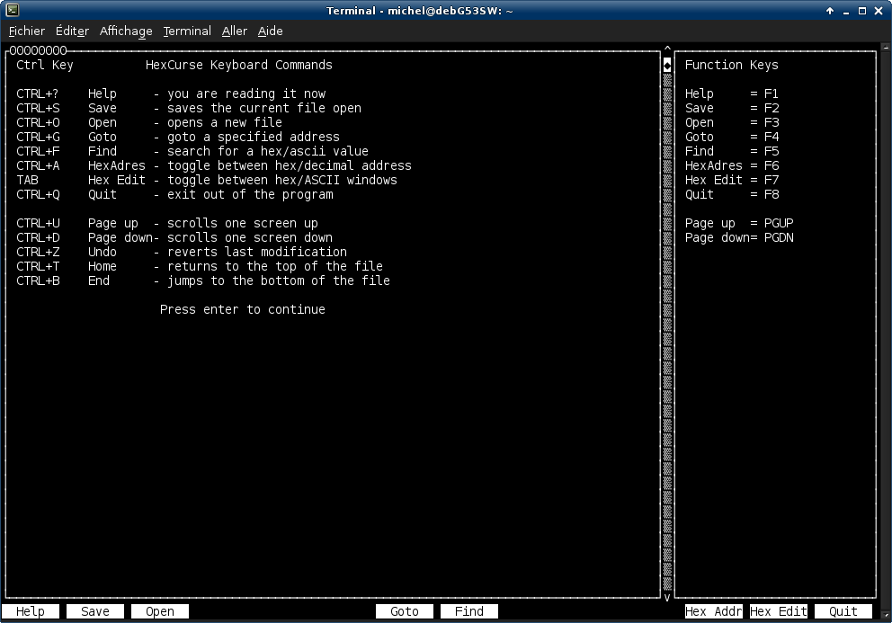892x623 pixels.
Task: Click the CTRL+S text
Action: coord(38,108)
